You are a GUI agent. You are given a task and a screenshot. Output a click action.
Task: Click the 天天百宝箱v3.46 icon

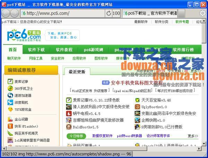point(137,100)
